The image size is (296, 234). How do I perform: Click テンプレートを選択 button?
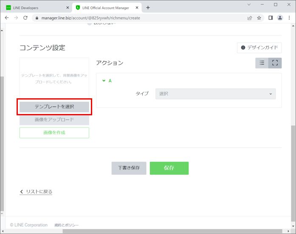click(x=54, y=107)
